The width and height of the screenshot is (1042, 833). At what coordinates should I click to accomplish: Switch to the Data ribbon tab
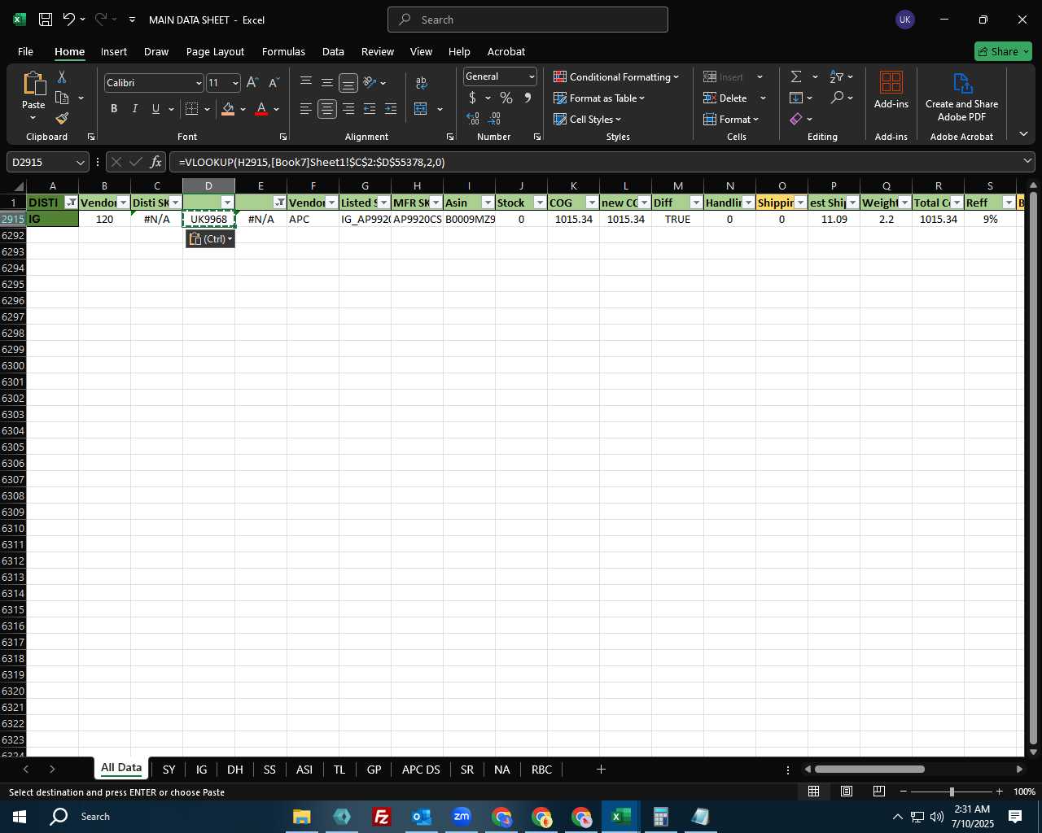pyautogui.click(x=333, y=51)
